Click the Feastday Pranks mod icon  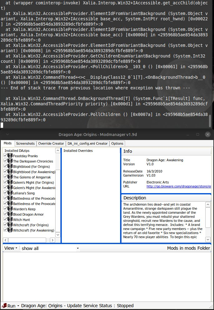click(x=10, y=156)
